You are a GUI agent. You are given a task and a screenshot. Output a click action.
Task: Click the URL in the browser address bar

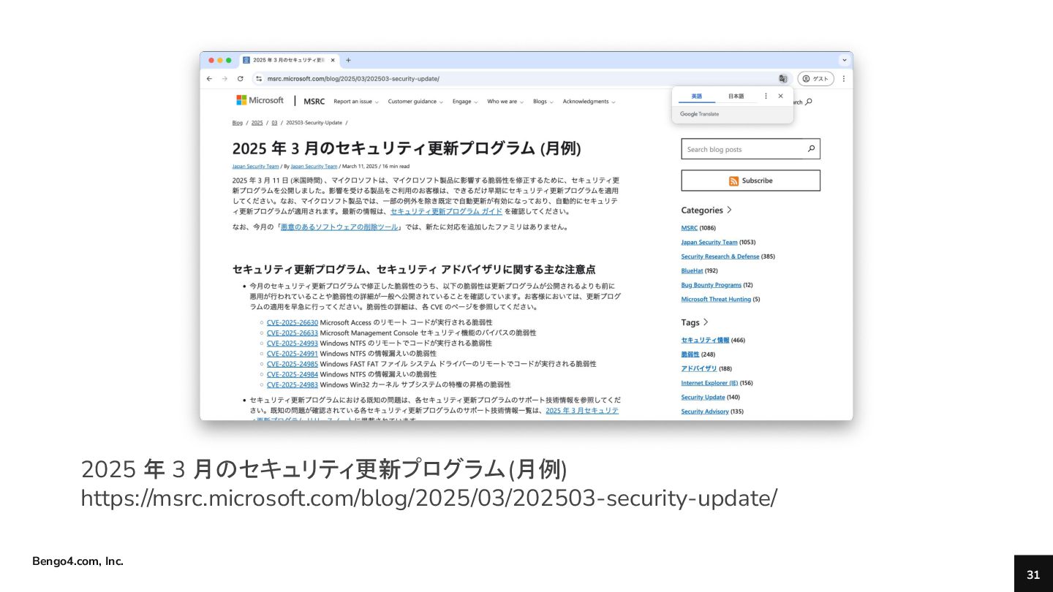[x=353, y=79]
